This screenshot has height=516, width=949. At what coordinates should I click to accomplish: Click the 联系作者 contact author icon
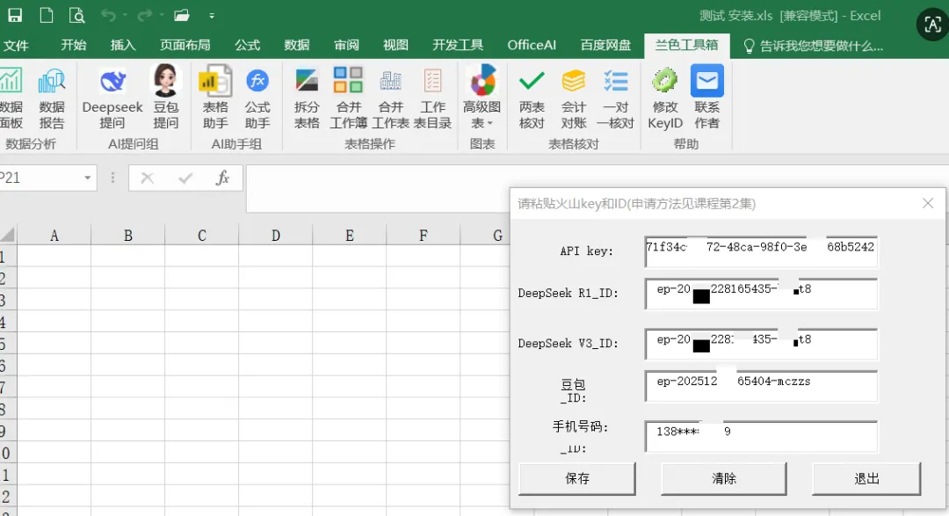[x=706, y=98]
